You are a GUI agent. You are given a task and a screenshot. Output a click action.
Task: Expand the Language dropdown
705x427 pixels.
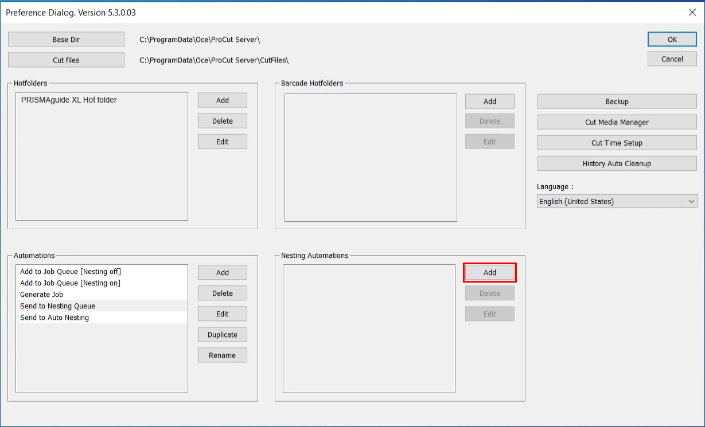[x=617, y=202]
